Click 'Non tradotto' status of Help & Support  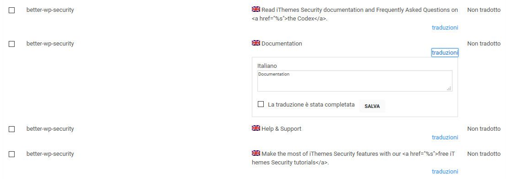click(484, 129)
